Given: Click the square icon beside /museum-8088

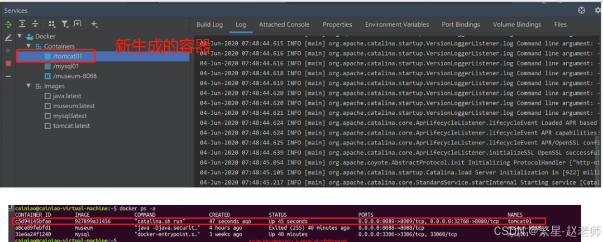Looking at the screenshot, I should coord(47,76).
